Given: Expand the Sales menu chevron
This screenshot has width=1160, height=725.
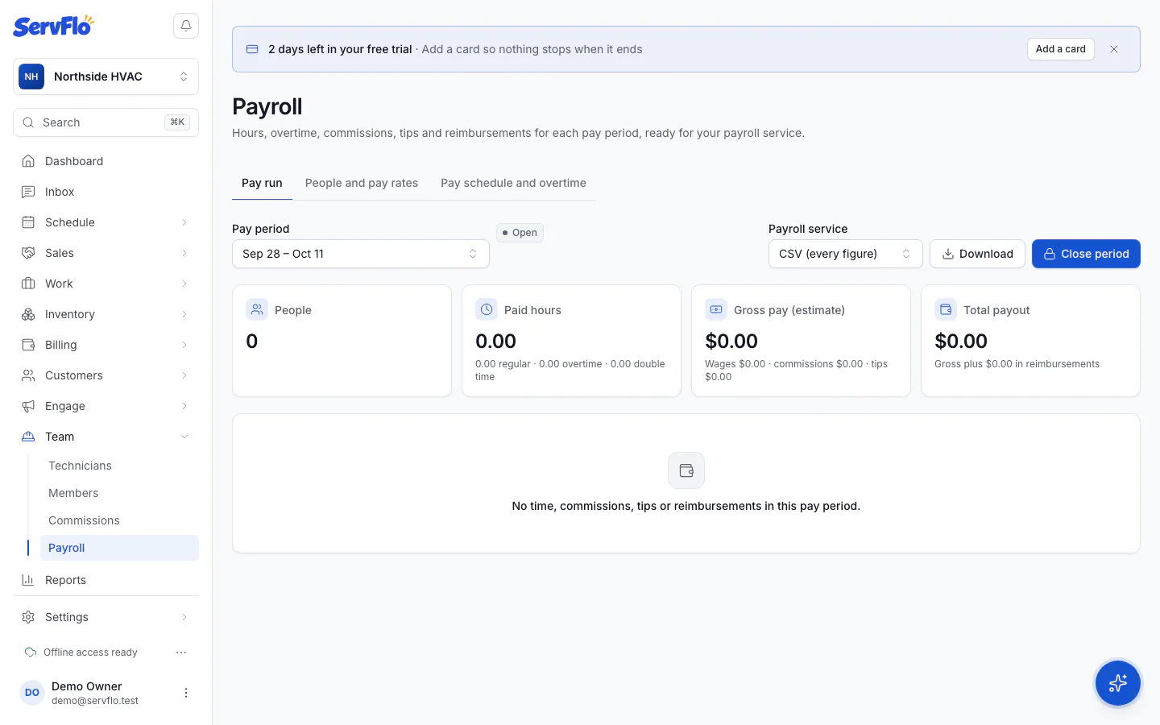Looking at the screenshot, I should coord(184,253).
